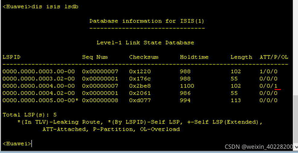
Task: Select self LSP 0000.0000.0005.00-00*
Action: coord(40,100)
